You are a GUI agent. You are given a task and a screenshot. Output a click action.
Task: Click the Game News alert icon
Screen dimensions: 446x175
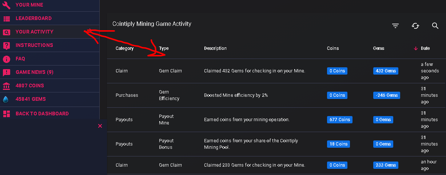[7, 72]
